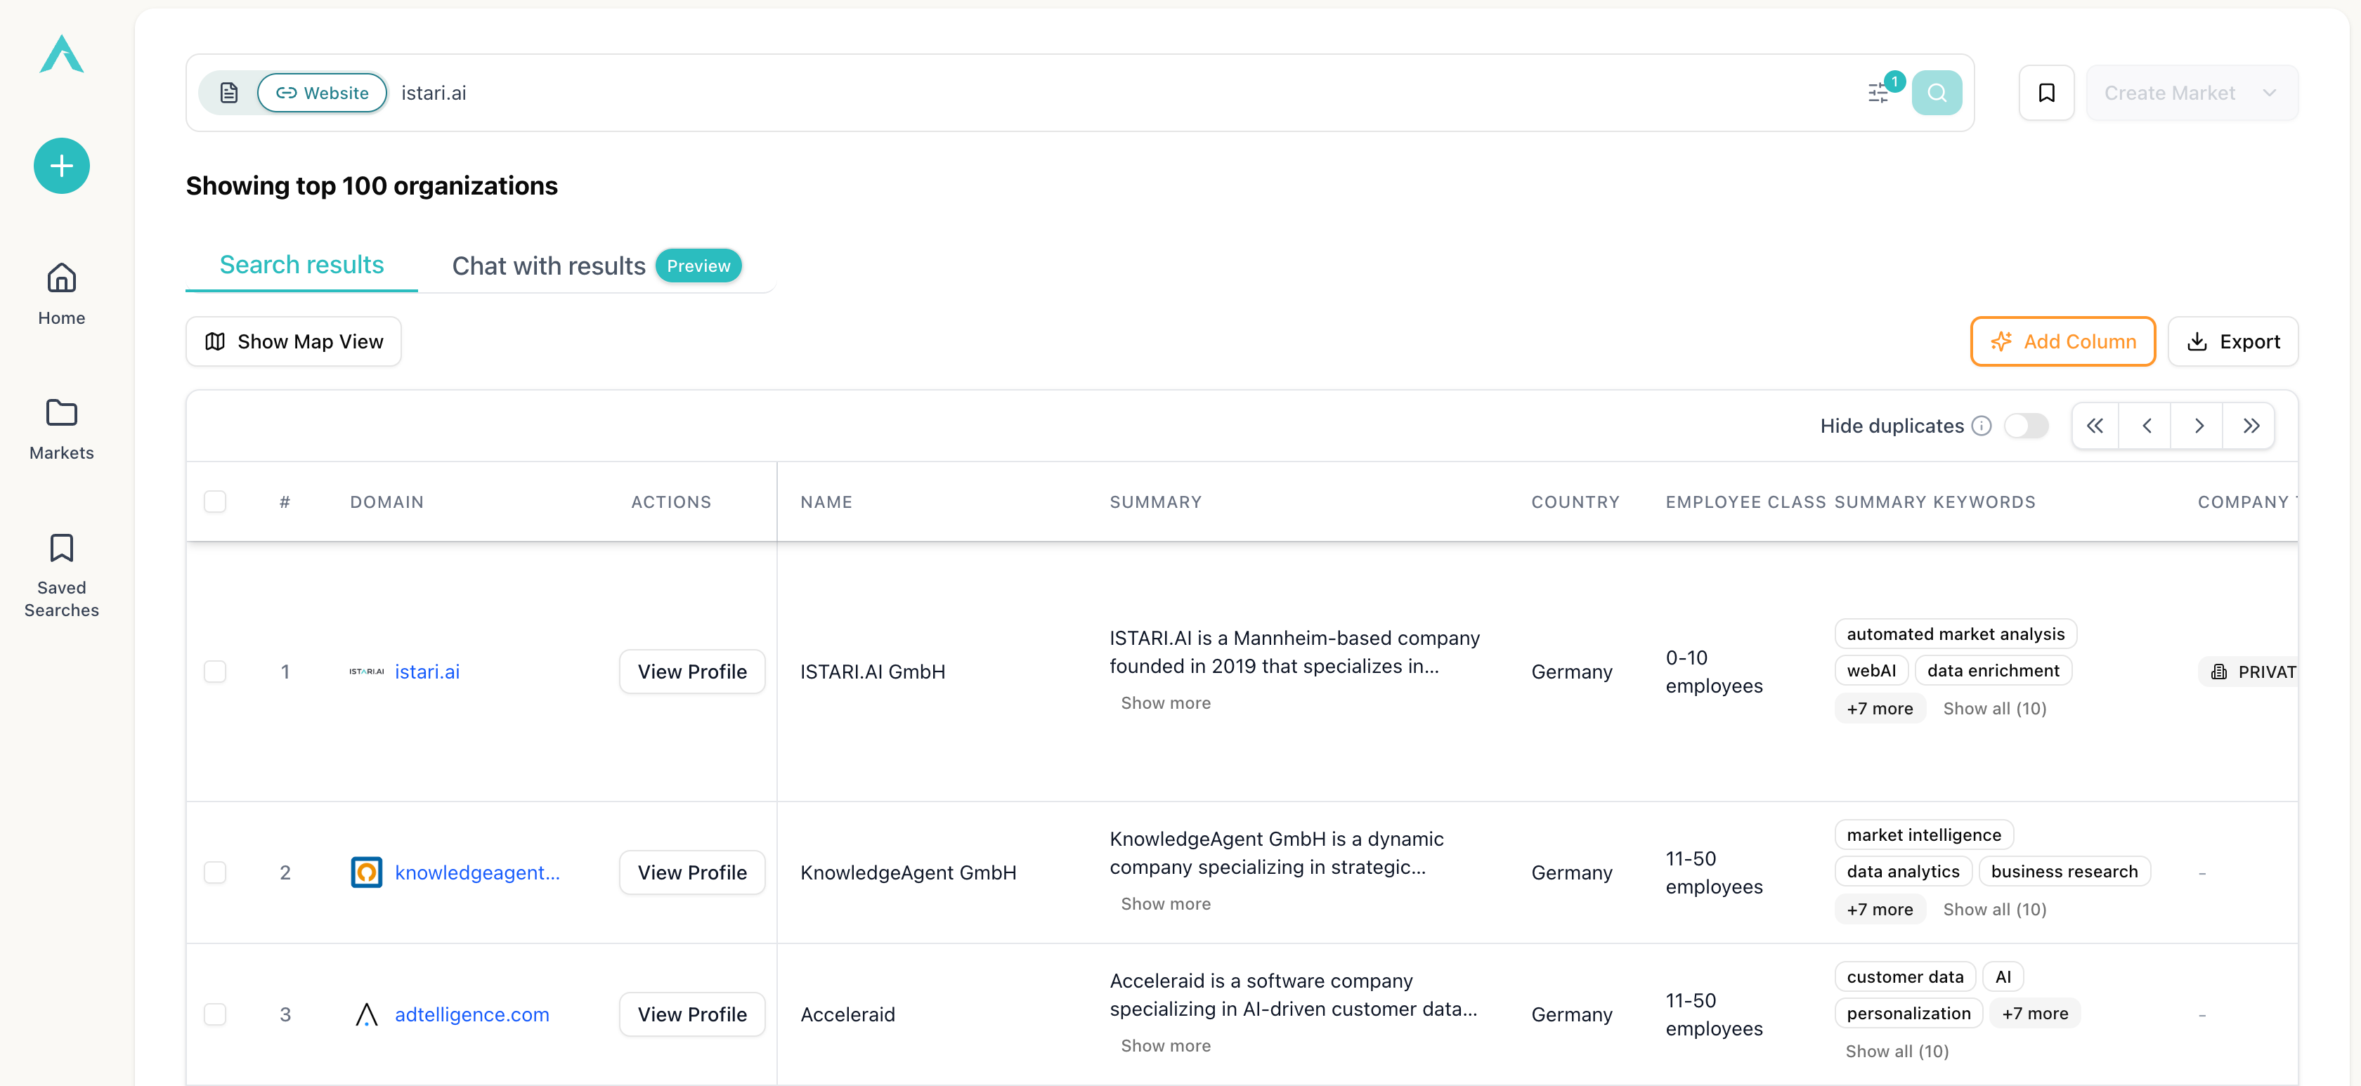Click the data enrichment keyword tag
The image size is (2361, 1086).
pos(1993,671)
